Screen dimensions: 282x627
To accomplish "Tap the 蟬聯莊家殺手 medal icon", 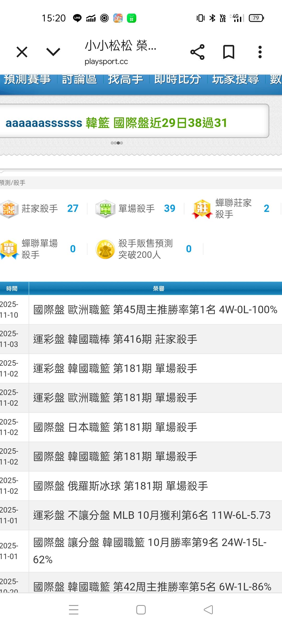I will click(202, 209).
